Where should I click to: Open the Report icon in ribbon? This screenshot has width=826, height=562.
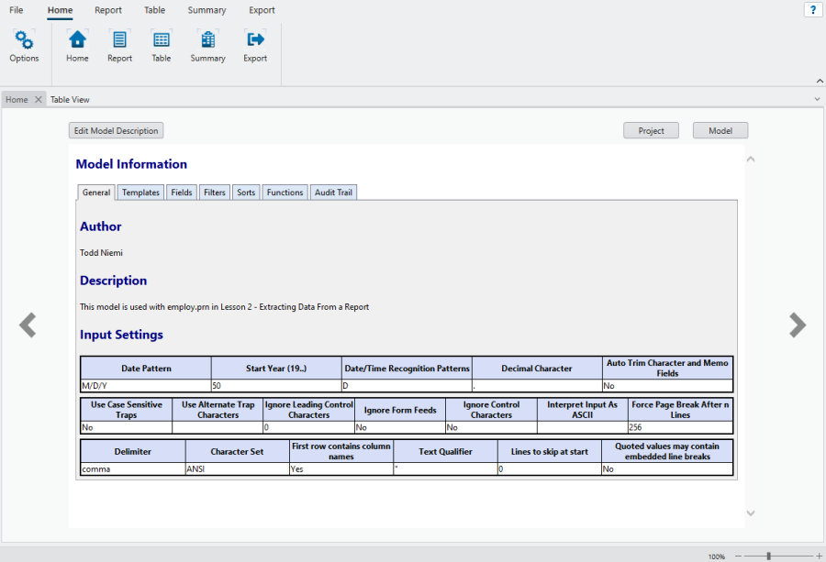click(x=119, y=40)
